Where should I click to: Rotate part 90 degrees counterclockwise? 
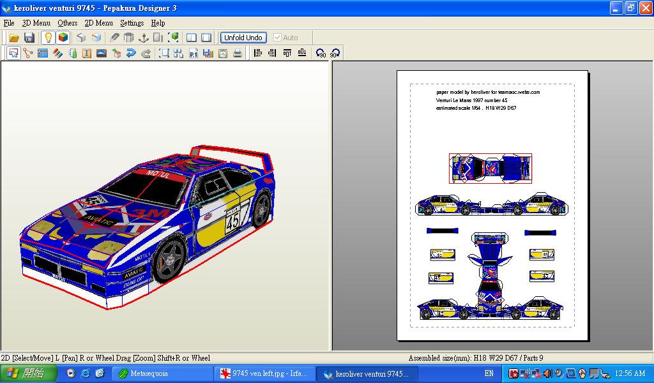click(321, 54)
